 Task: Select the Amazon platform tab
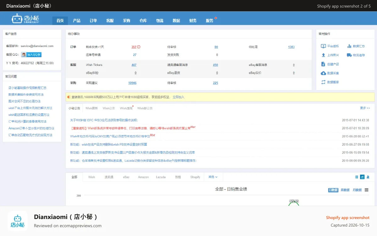click(143, 177)
